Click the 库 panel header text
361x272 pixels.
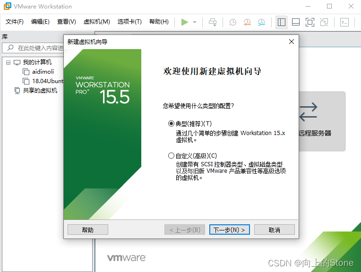point(5,36)
